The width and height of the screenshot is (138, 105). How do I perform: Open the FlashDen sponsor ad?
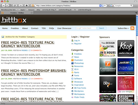108,85
